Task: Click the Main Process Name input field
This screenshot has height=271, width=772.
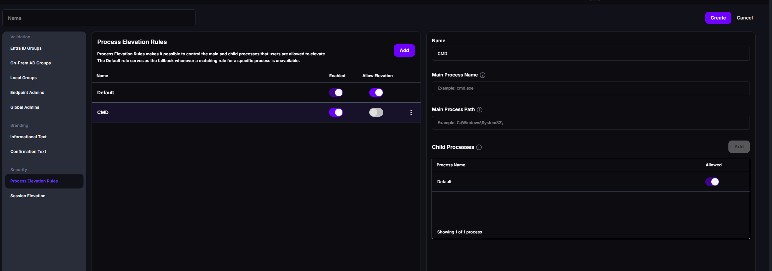Action: coord(591,88)
